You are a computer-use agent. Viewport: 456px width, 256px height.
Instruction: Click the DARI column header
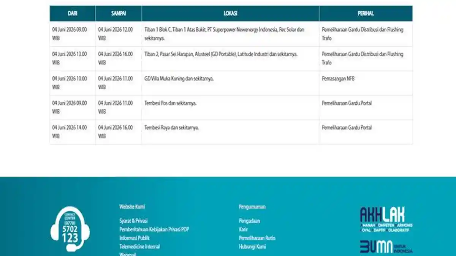pyautogui.click(x=73, y=13)
